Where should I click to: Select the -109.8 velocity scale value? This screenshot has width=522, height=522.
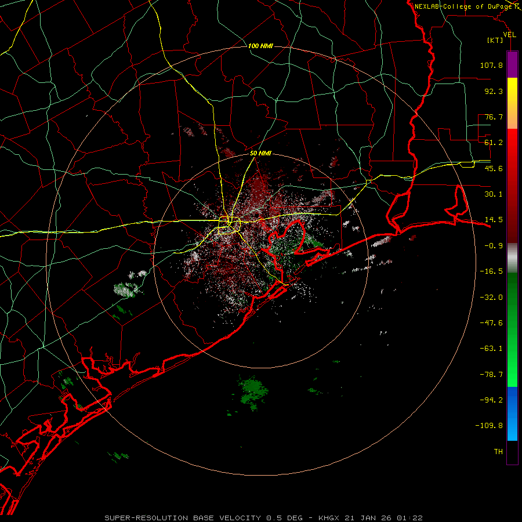pyautogui.click(x=489, y=426)
